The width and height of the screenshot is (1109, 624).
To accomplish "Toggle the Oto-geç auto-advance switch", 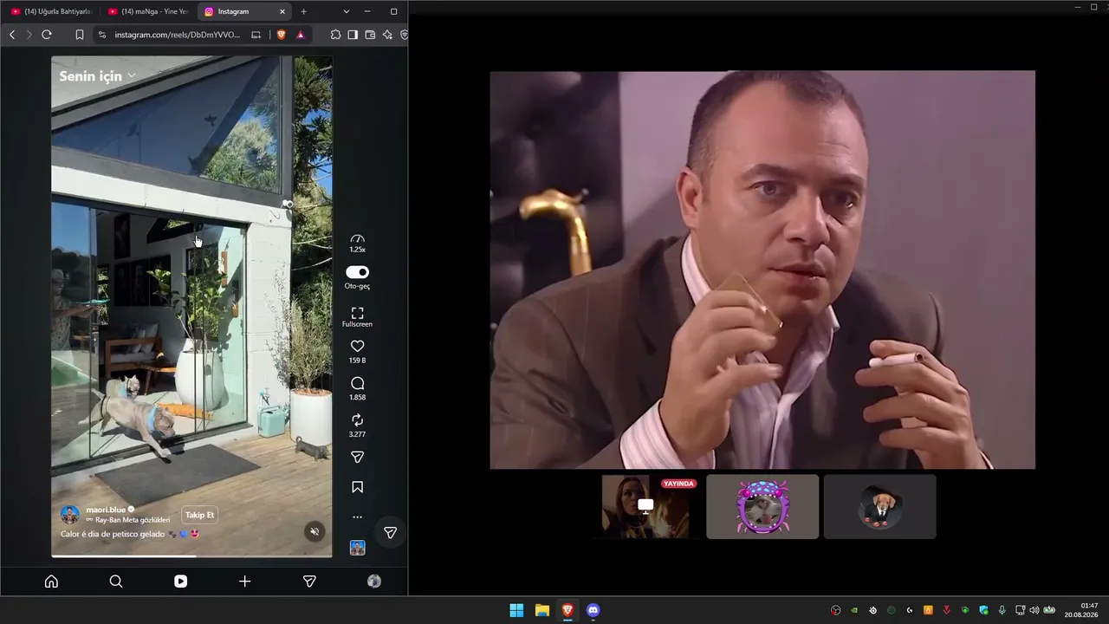I will coord(357,272).
